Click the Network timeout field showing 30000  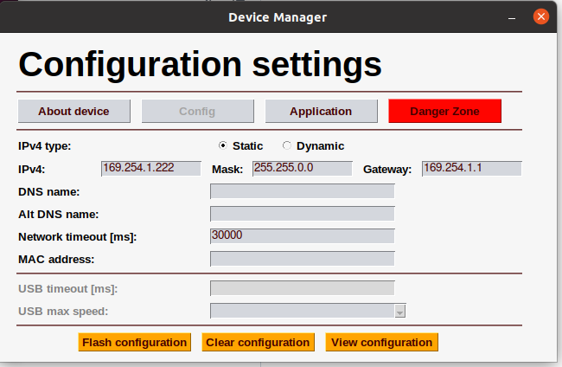(x=302, y=235)
